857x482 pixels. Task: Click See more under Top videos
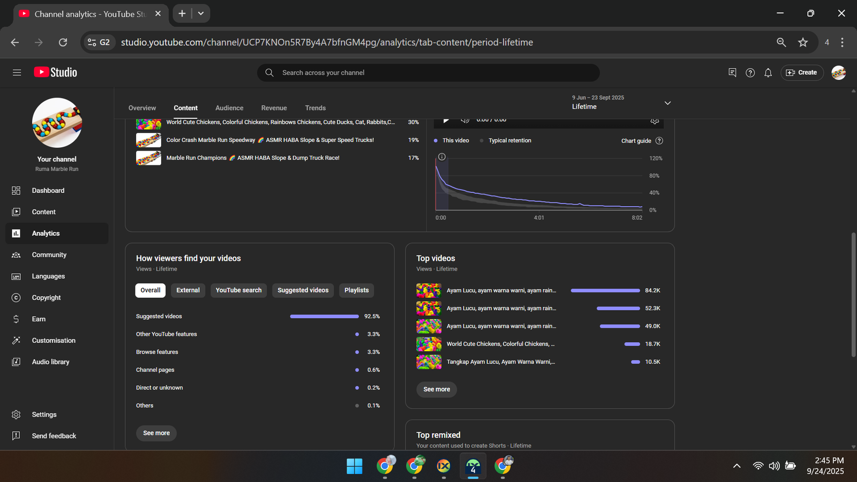click(437, 389)
